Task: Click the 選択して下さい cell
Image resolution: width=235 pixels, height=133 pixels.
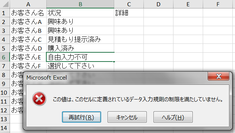Action: (80, 66)
